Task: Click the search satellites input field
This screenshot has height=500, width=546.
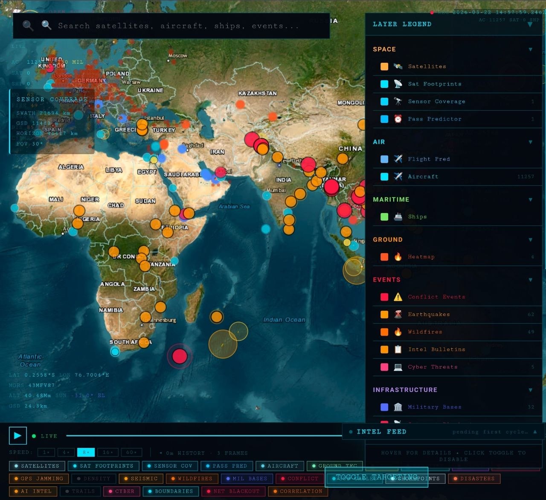Action: pos(178,26)
